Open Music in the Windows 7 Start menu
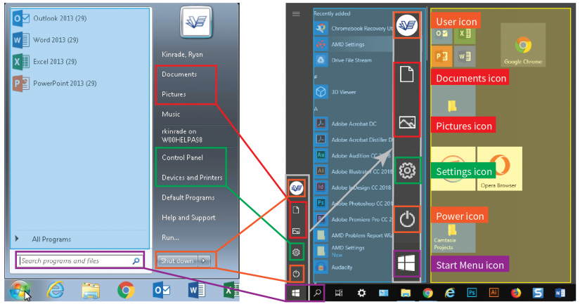 point(171,114)
